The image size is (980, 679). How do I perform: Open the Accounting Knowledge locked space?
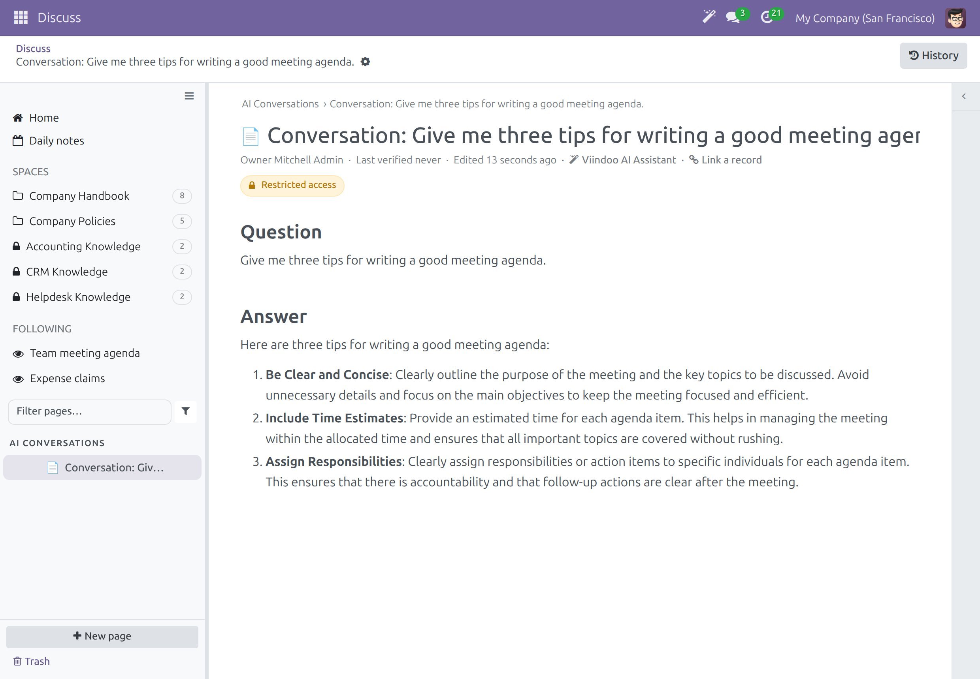[102, 246]
